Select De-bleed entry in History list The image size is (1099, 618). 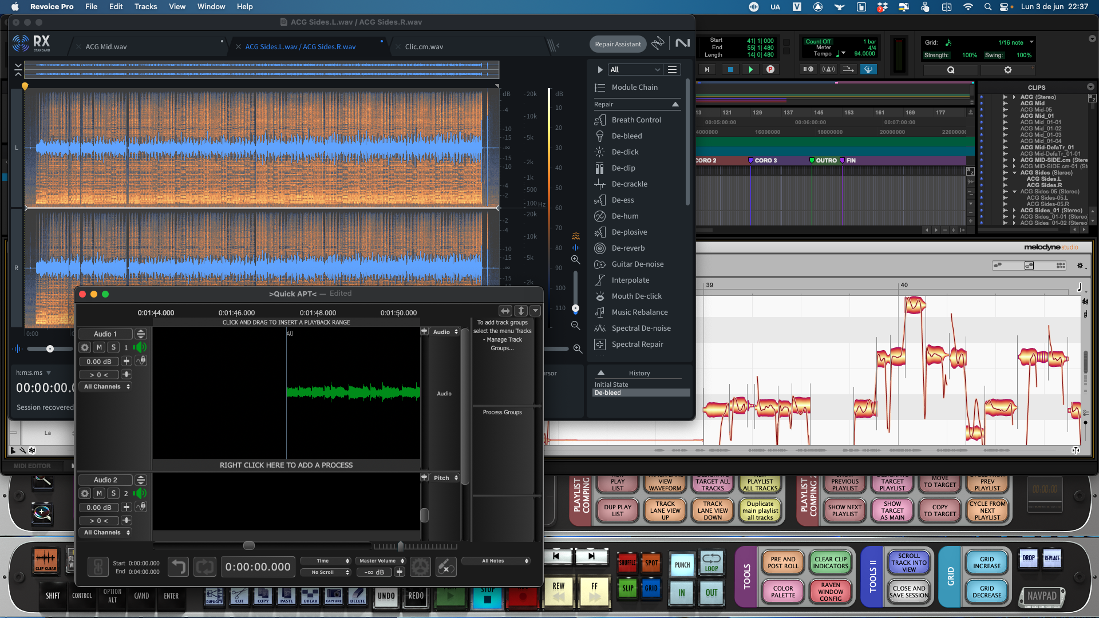tap(608, 393)
